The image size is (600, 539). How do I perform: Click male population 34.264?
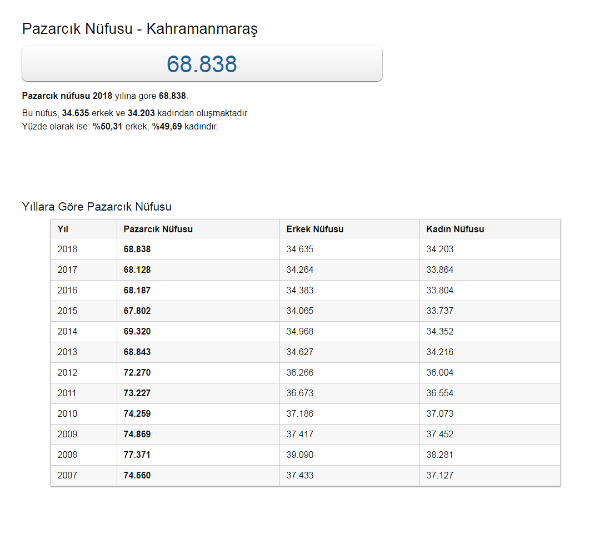point(300,270)
